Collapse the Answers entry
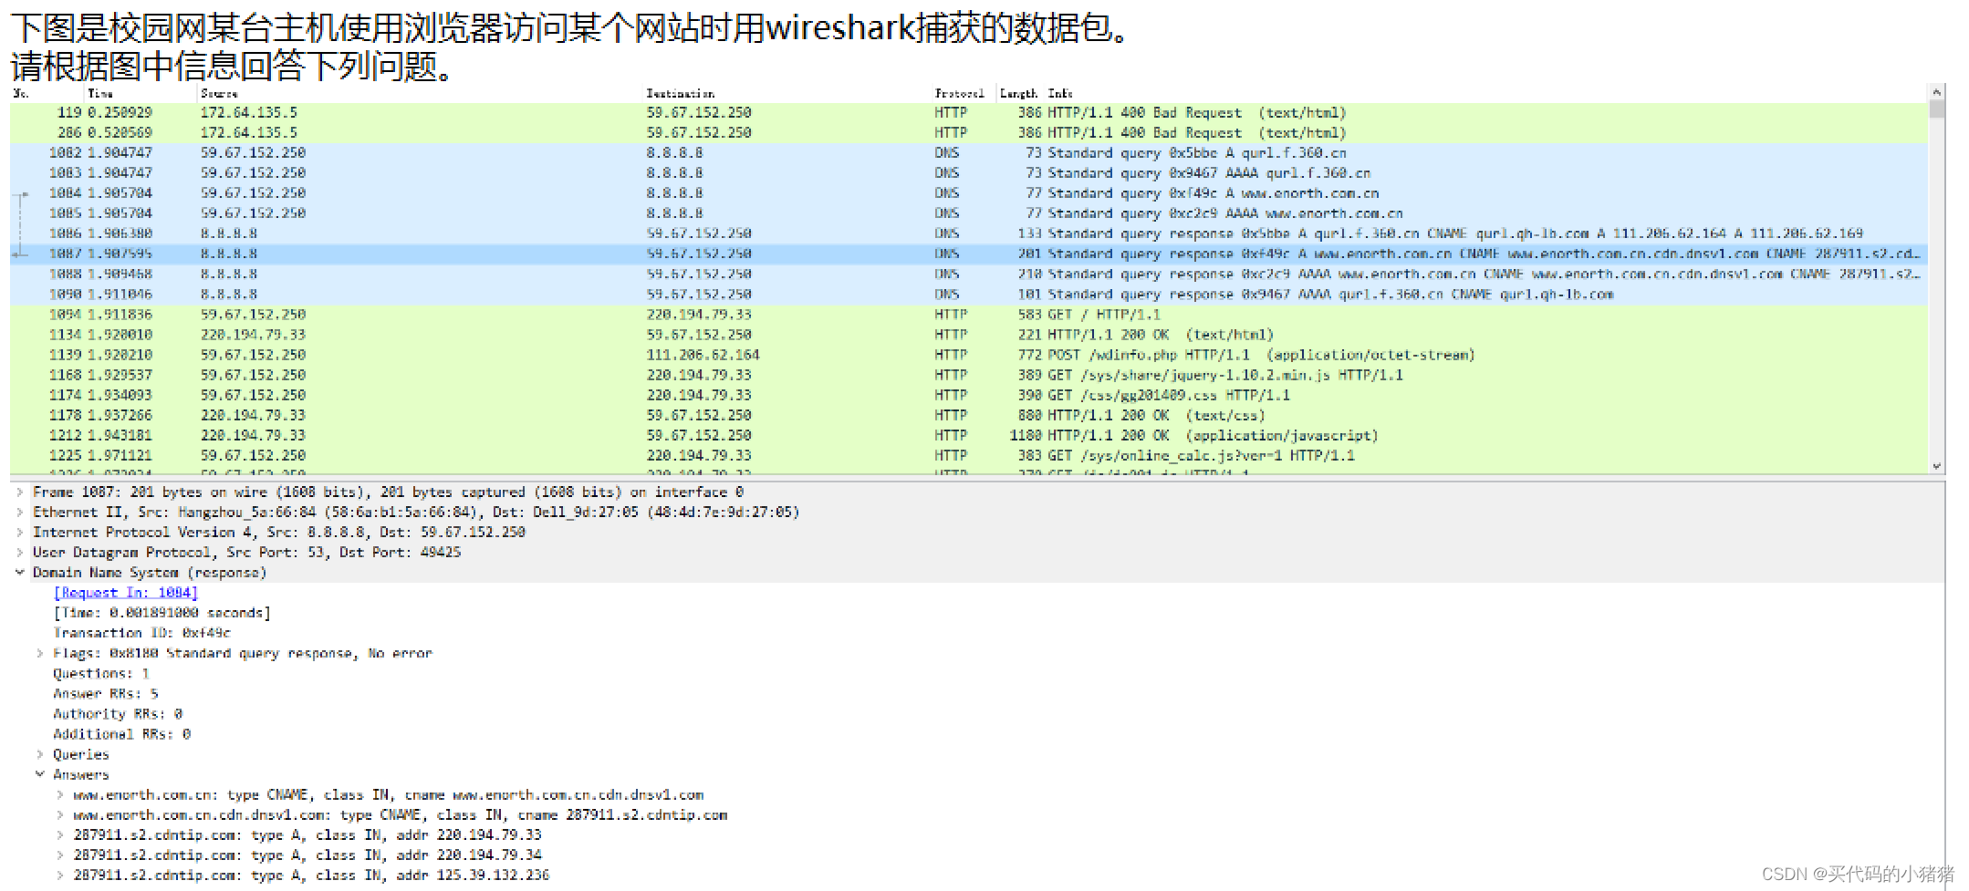The height and width of the screenshot is (891, 1969). [39, 774]
